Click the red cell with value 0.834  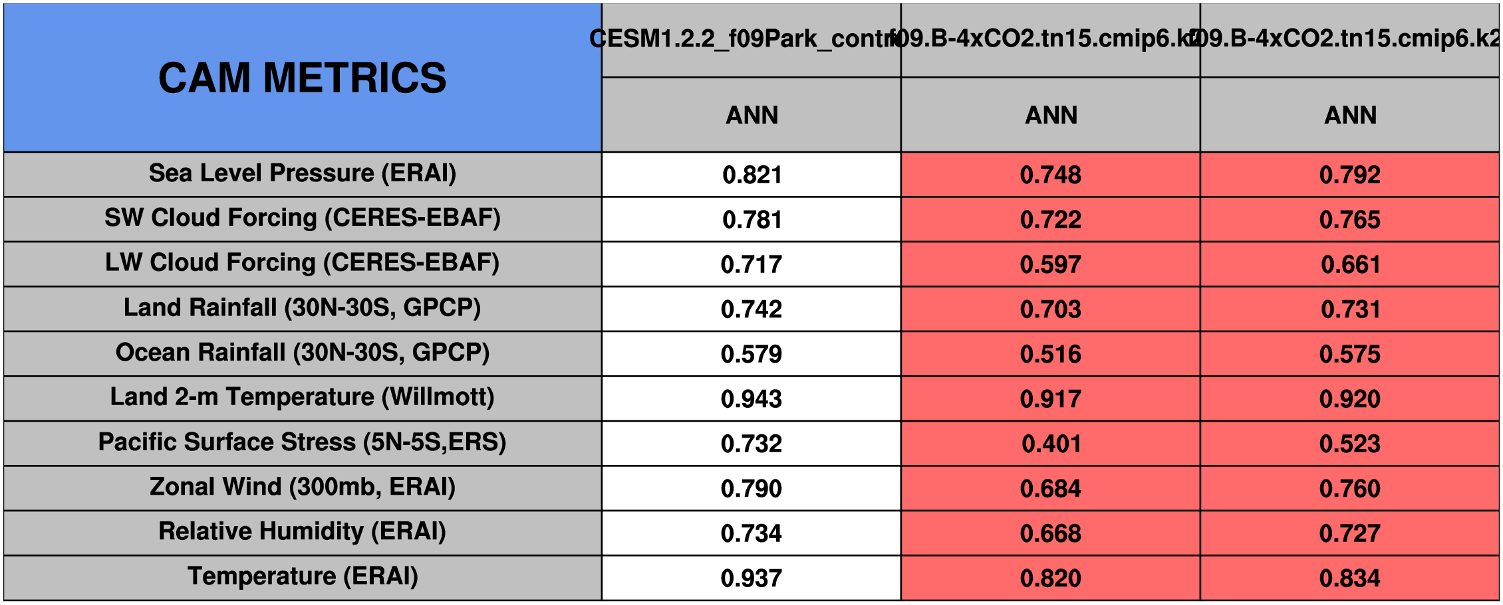(1350, 578)
